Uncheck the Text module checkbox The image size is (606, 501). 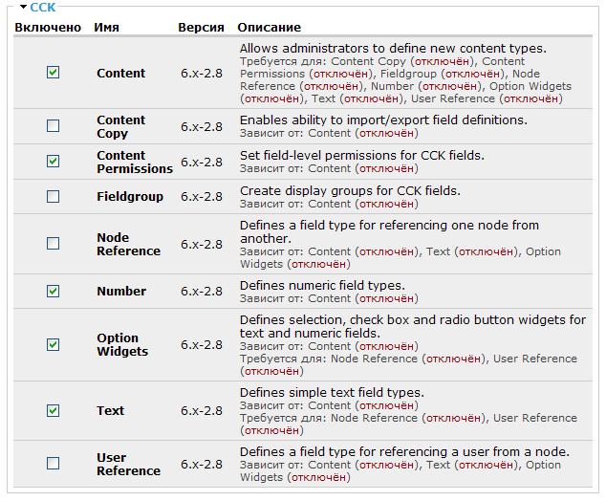tap(53, 410)
